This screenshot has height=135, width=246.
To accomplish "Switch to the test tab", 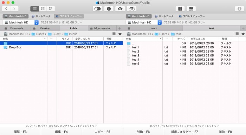I will pyautogui.click(x=212, y=28).
